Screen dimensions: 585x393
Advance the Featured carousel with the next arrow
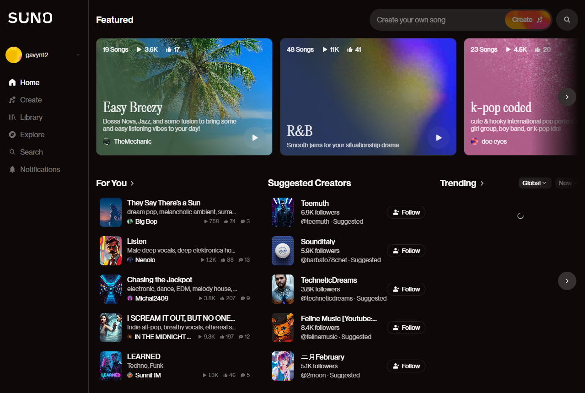[567, 97]
